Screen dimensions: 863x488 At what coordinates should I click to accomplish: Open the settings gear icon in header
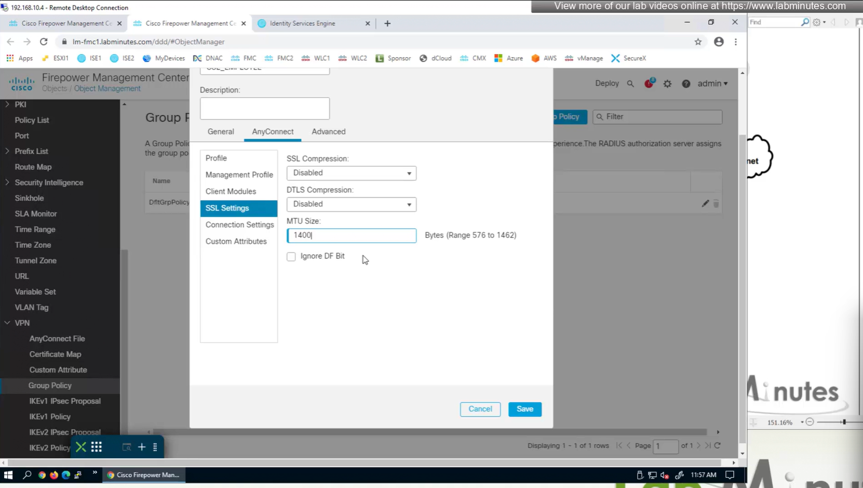[667, 84]
